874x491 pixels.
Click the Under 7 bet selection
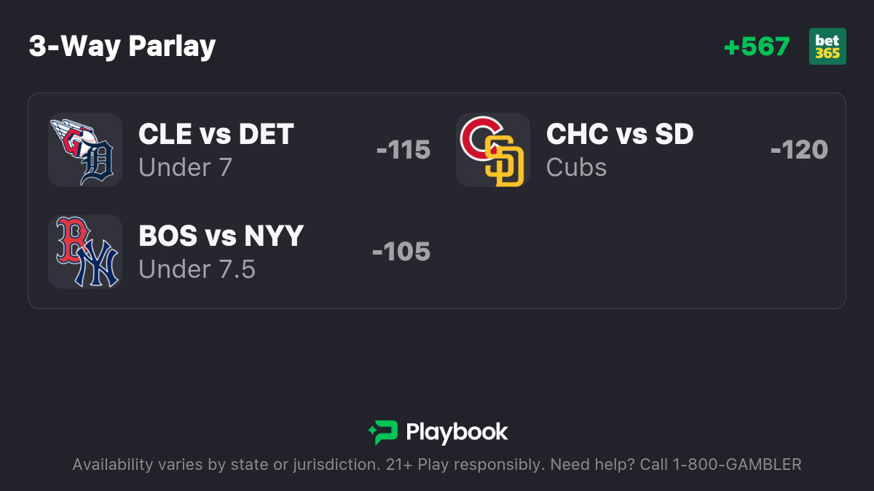pos(185,168)
